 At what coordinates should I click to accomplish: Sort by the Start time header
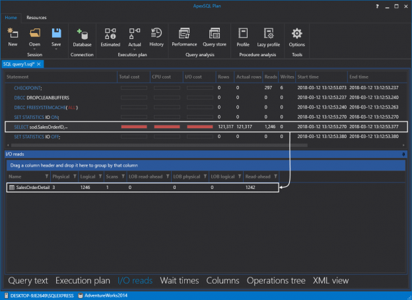[322, 77]
